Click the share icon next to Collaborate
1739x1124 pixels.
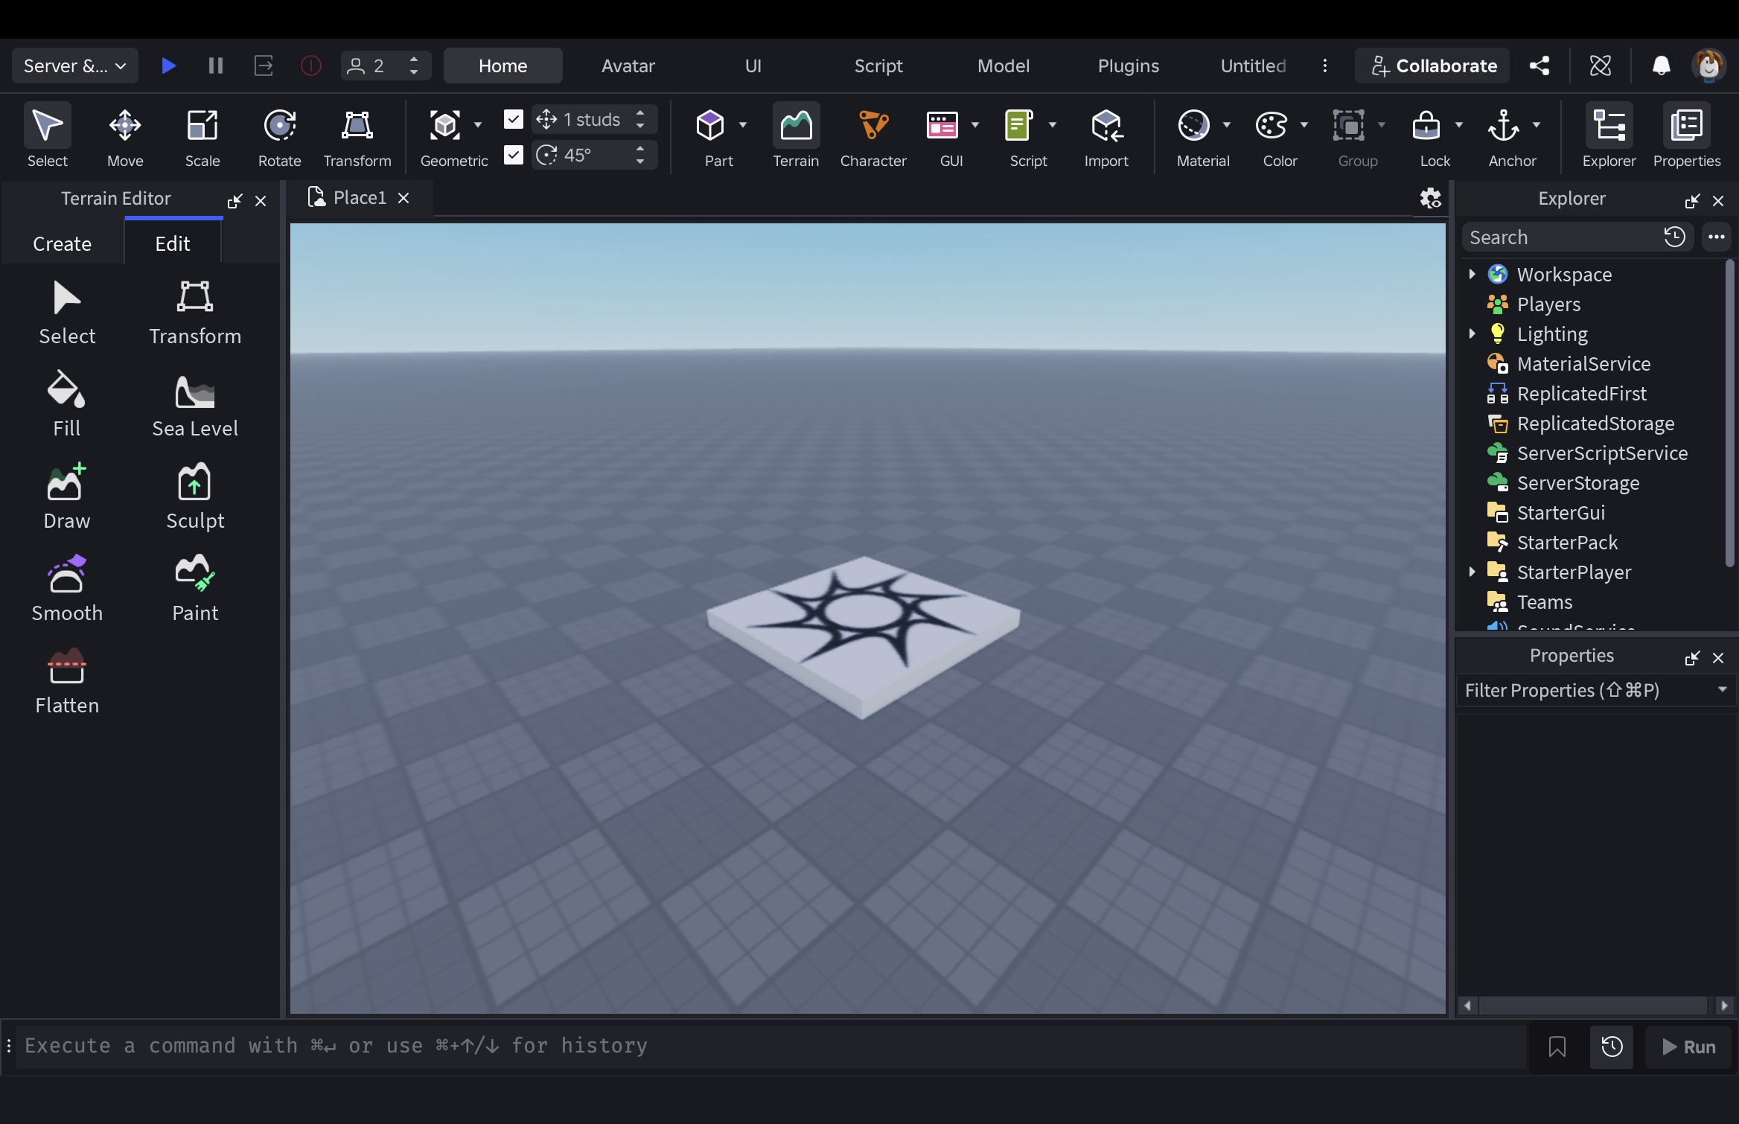1539,66
